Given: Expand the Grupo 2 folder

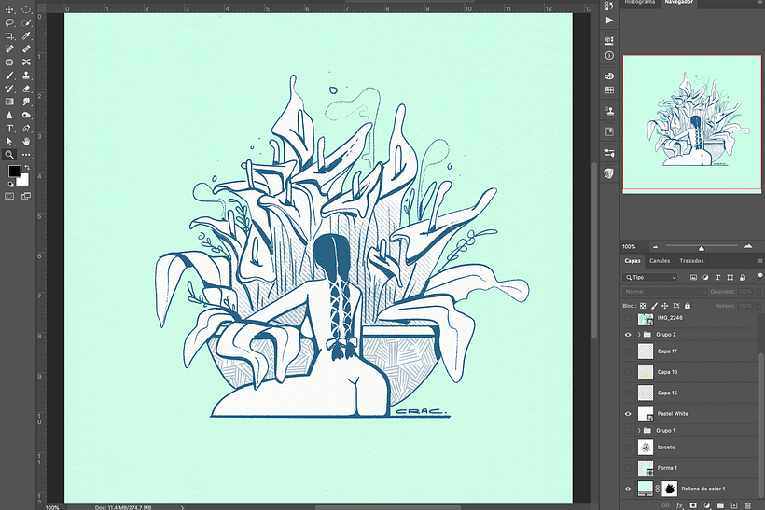Looking at the screenshot, I should pos(639,334).
